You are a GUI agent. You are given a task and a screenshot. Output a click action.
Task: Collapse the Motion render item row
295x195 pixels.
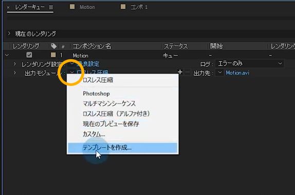(7, 55)
